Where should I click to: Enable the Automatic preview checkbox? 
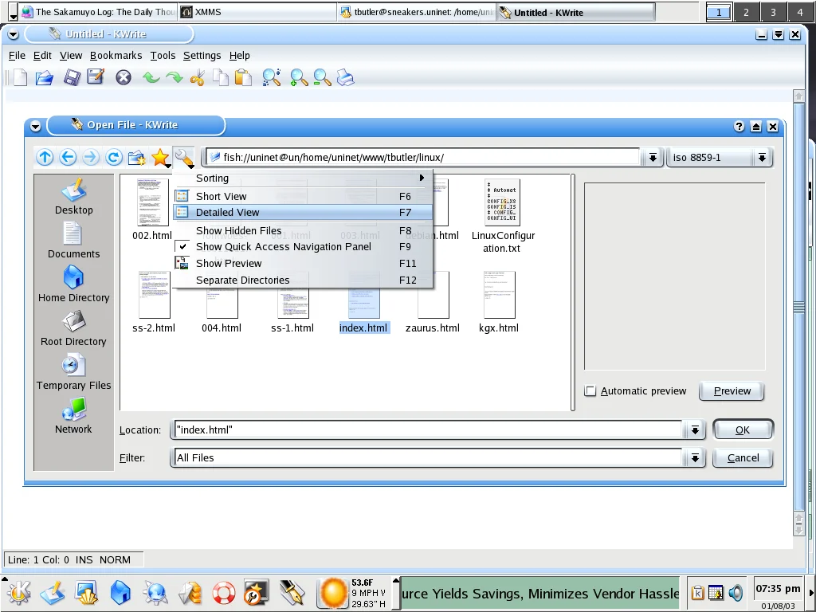point(590,391)
